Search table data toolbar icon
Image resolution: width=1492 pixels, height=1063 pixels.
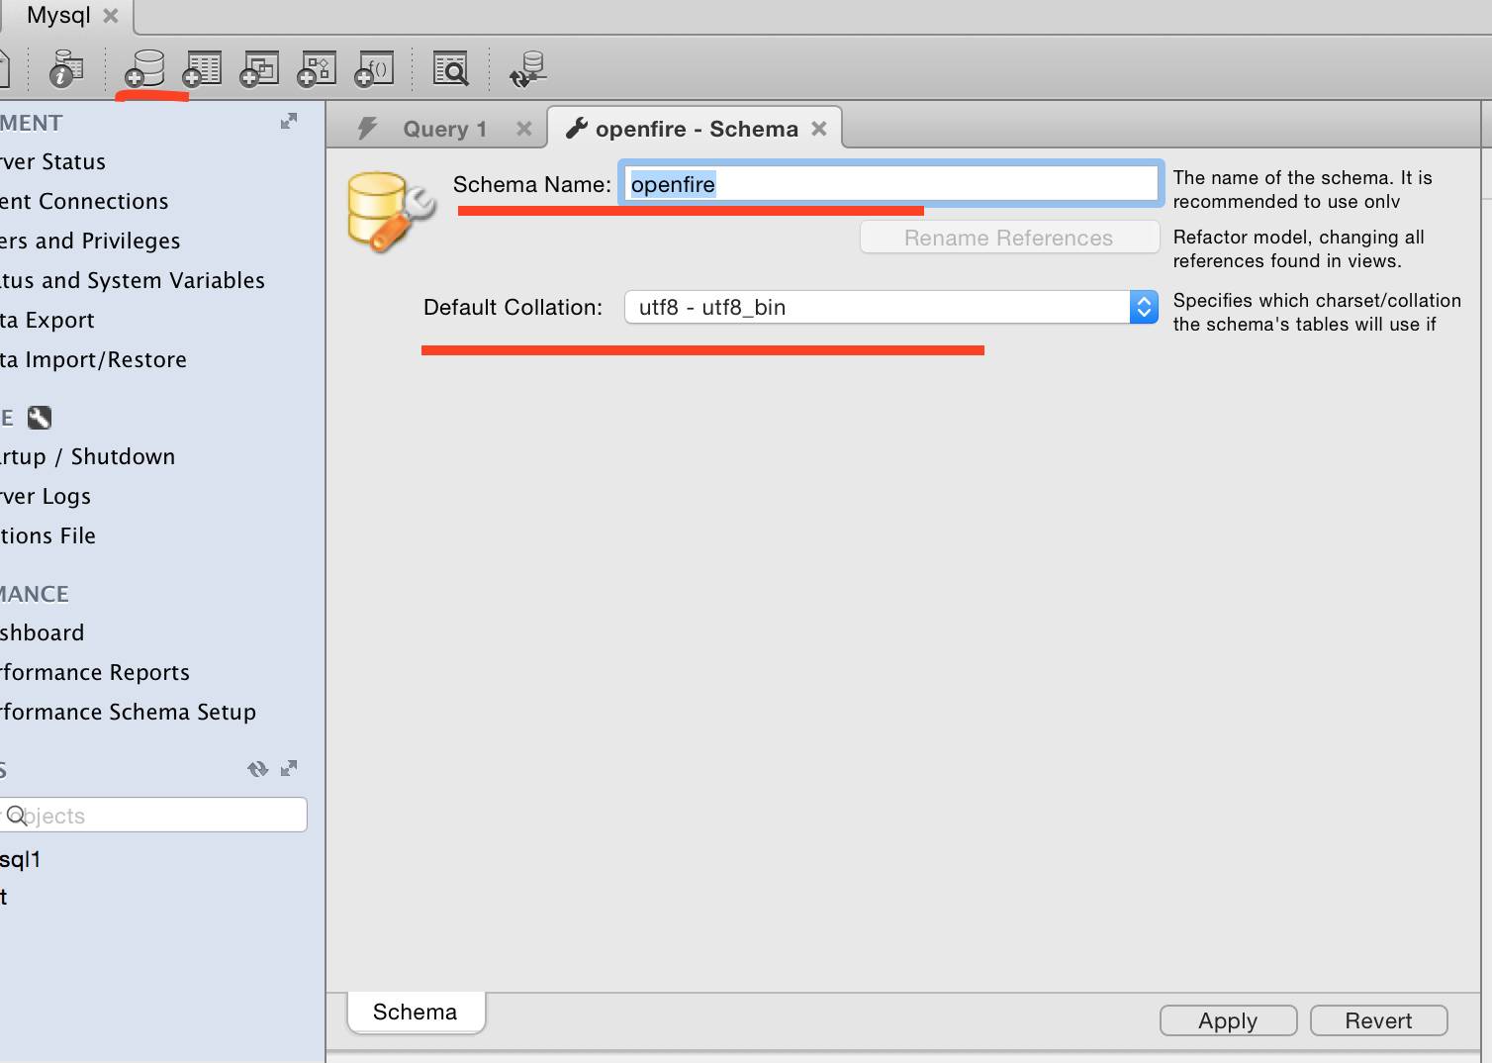(x=451, y=69)
